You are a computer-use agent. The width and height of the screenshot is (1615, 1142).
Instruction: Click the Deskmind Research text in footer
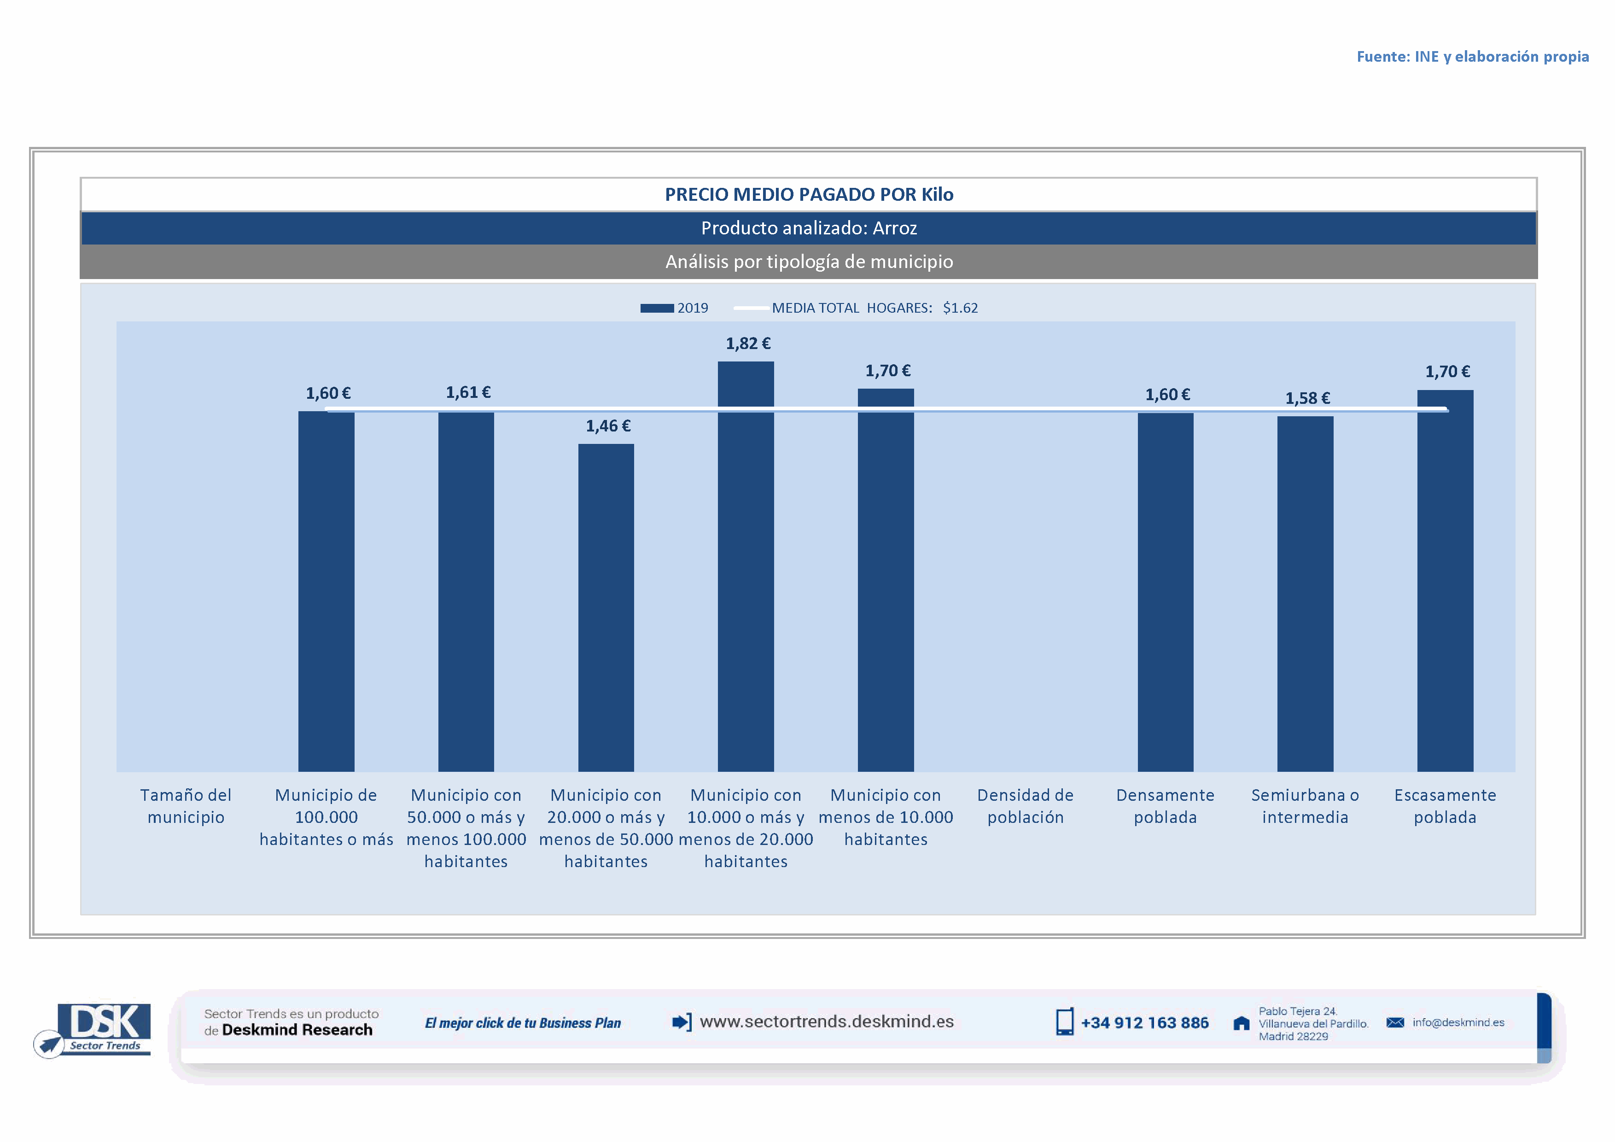[x=297, y=1030]
